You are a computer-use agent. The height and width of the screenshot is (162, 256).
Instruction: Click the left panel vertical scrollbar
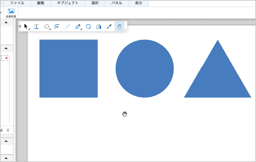[x=10, y=89]
